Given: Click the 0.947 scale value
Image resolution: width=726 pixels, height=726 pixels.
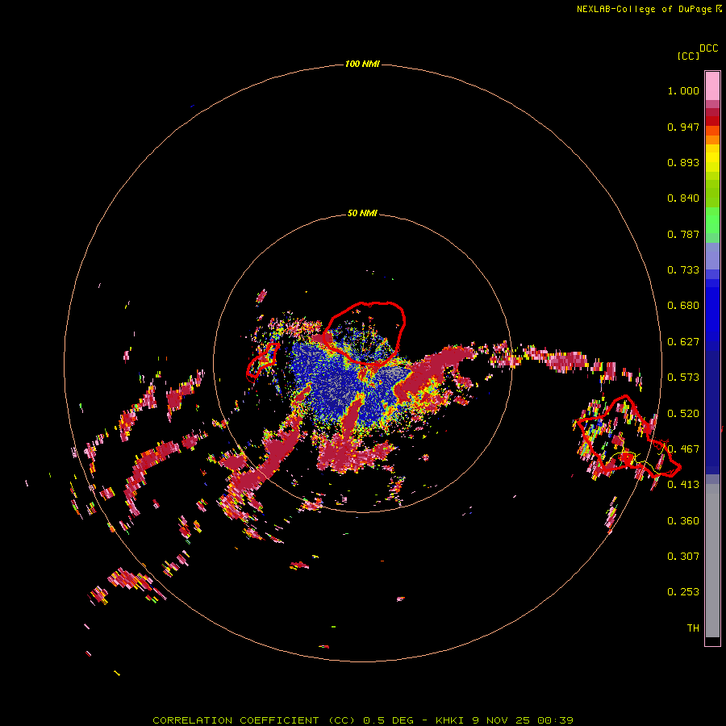Looking at the screenshot, I should [x=683, y=127].
